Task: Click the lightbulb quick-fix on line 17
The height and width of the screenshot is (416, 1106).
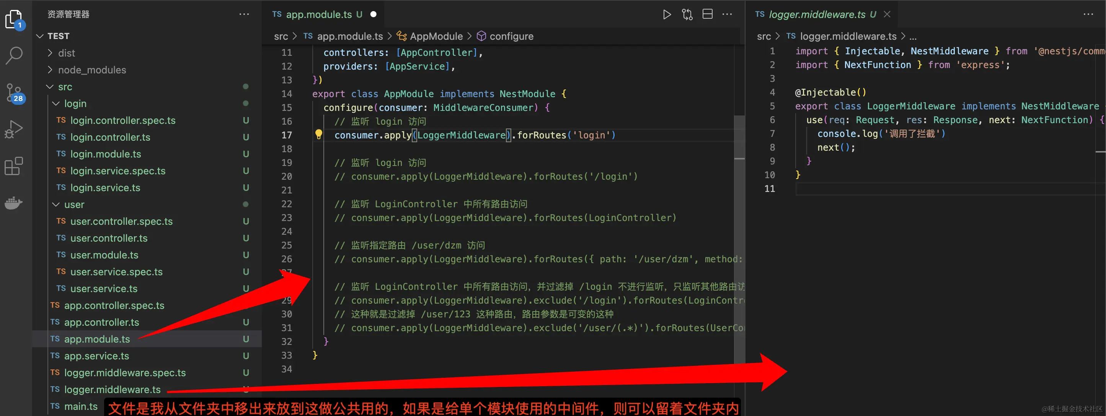Action: pos(318,135)
